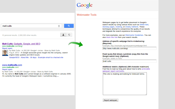Open the 'hidden text' link
Screen dimensions: 175x109
tap(144, 25)
